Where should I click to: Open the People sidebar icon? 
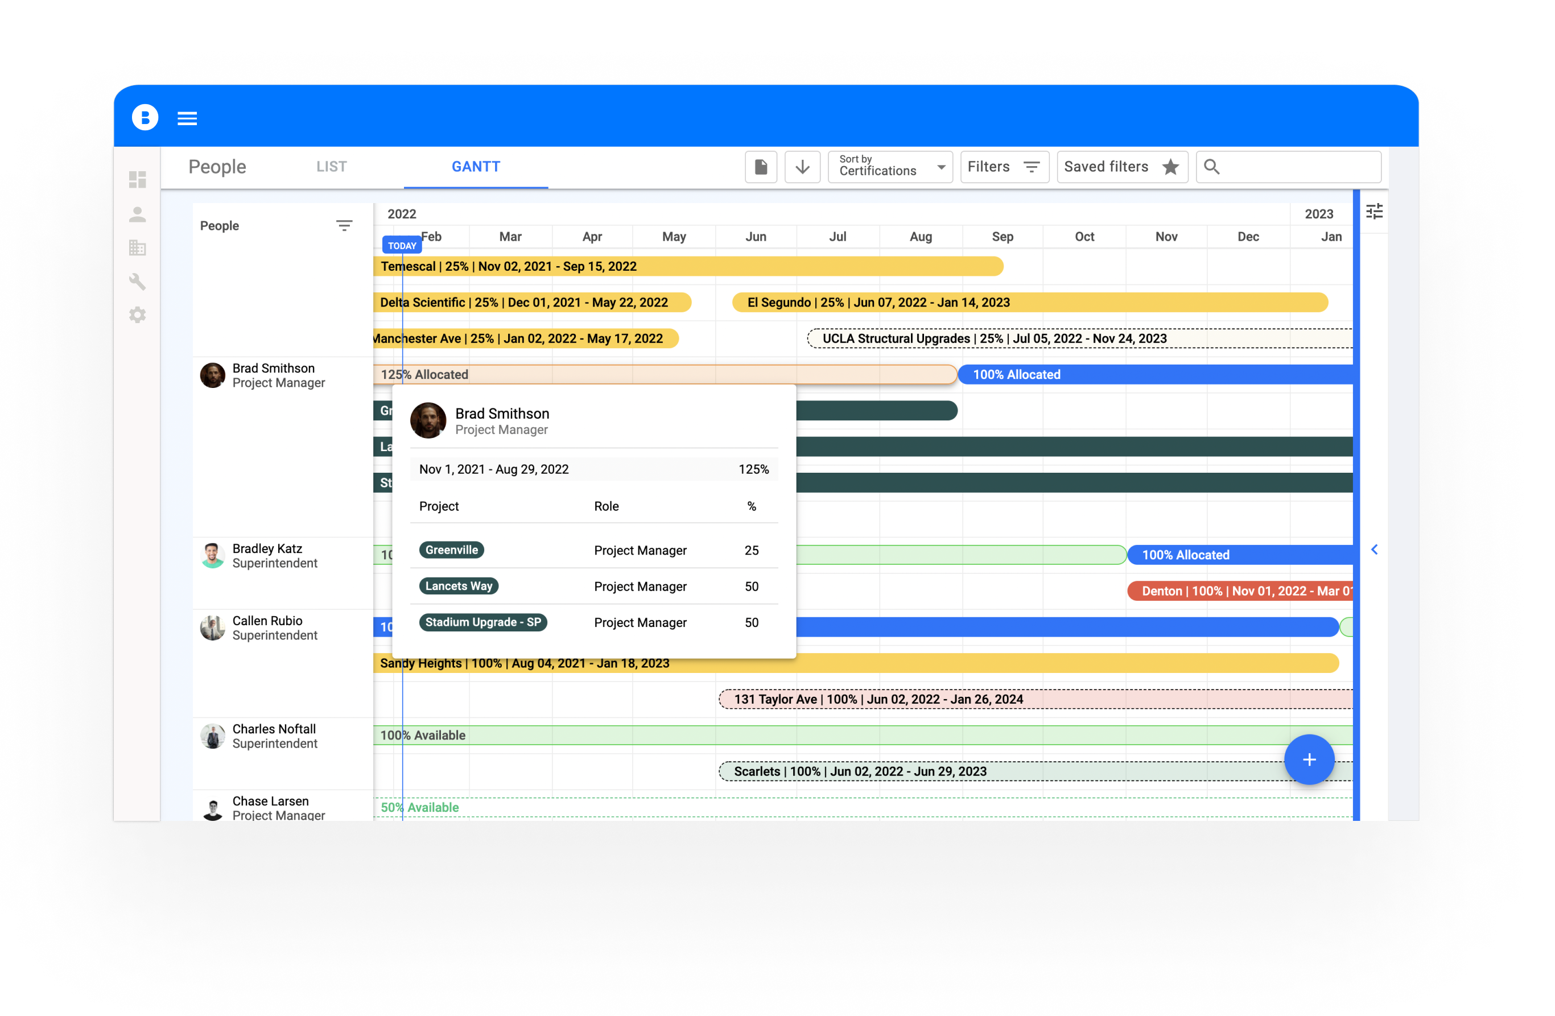[137, 214]
